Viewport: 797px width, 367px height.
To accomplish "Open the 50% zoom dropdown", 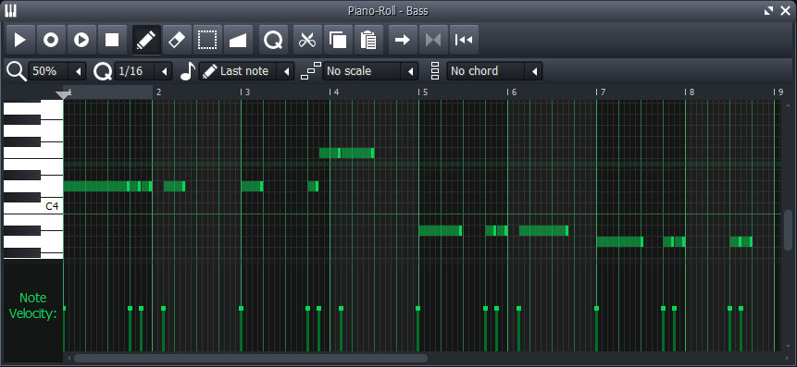I will tap(57, 71).
